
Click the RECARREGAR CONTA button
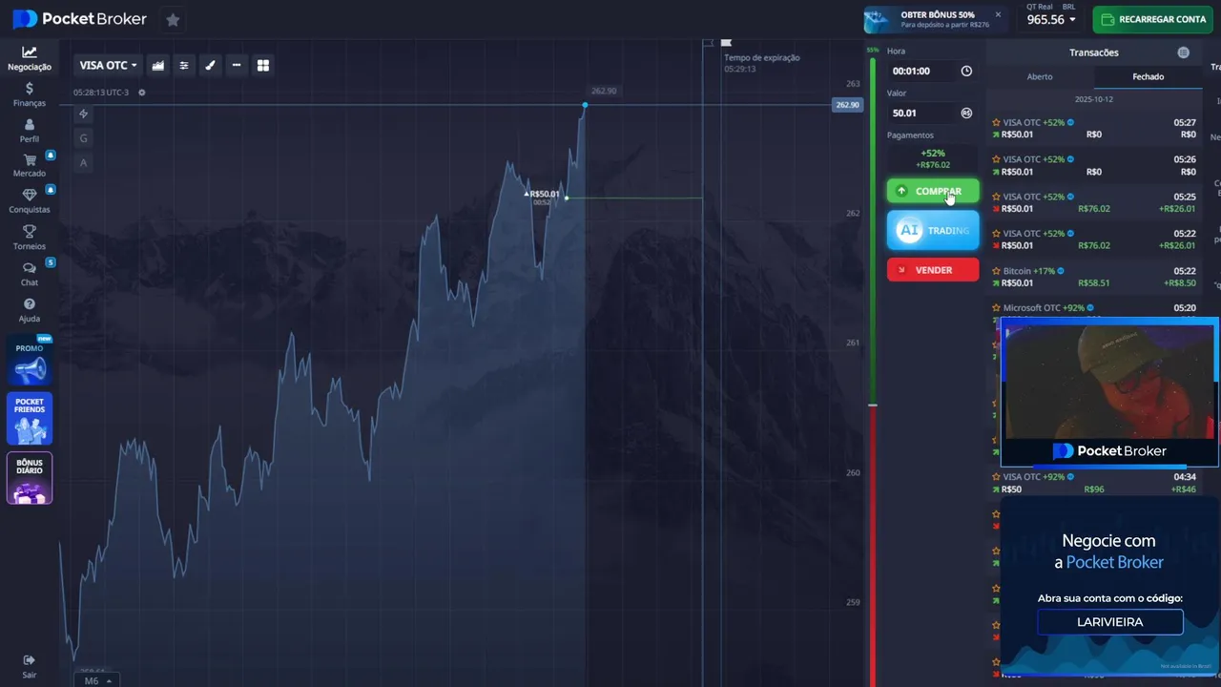(1153, 19)
